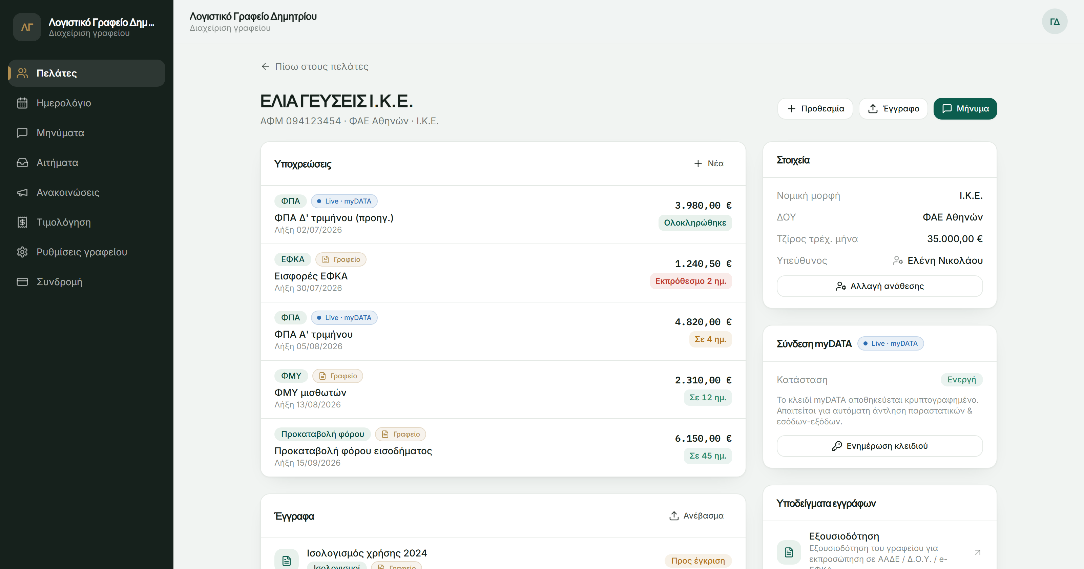
Task: Click the document icon in ΦΜΥ Γραφείο badge
Action: click(322, 376)
